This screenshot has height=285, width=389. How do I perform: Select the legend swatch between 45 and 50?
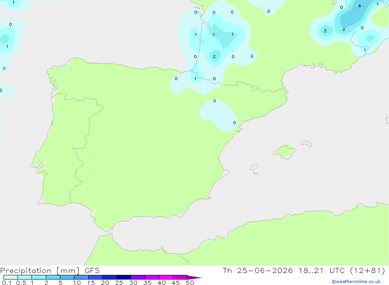[180, 277]
